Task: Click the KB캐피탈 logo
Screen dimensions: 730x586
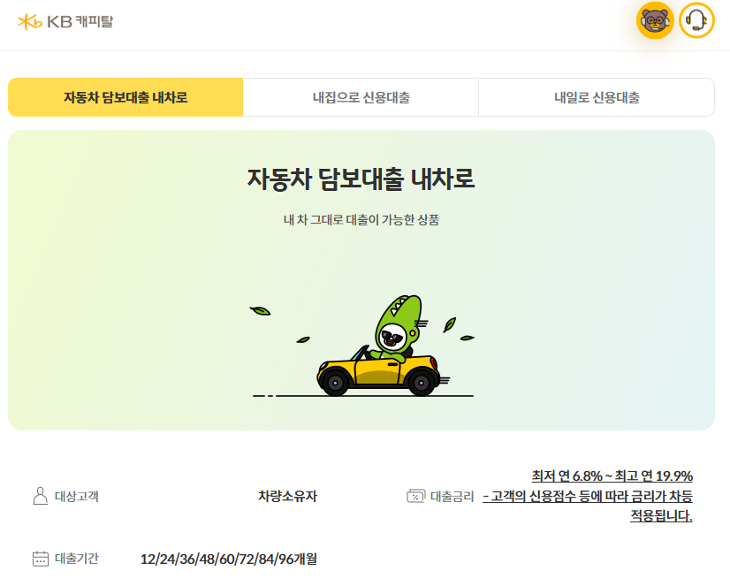Action: point(65,21)
